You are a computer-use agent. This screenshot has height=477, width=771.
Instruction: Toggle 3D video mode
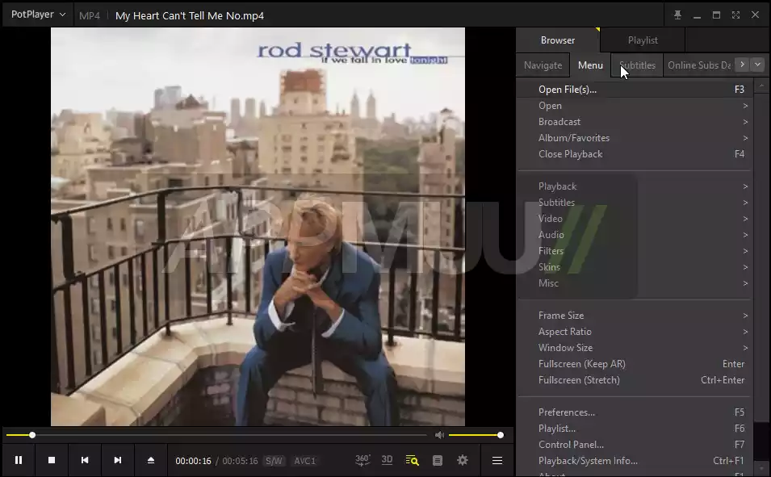coord(387,460)
